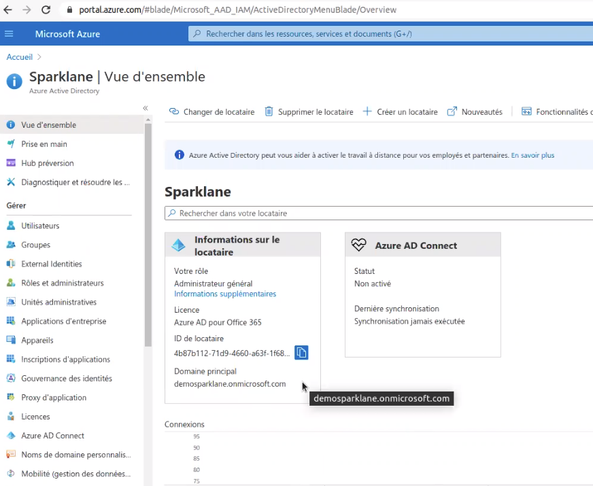This screenshot has height=486, width=593.
Task: Focus the global Azure search box
Action: (390, 34)
